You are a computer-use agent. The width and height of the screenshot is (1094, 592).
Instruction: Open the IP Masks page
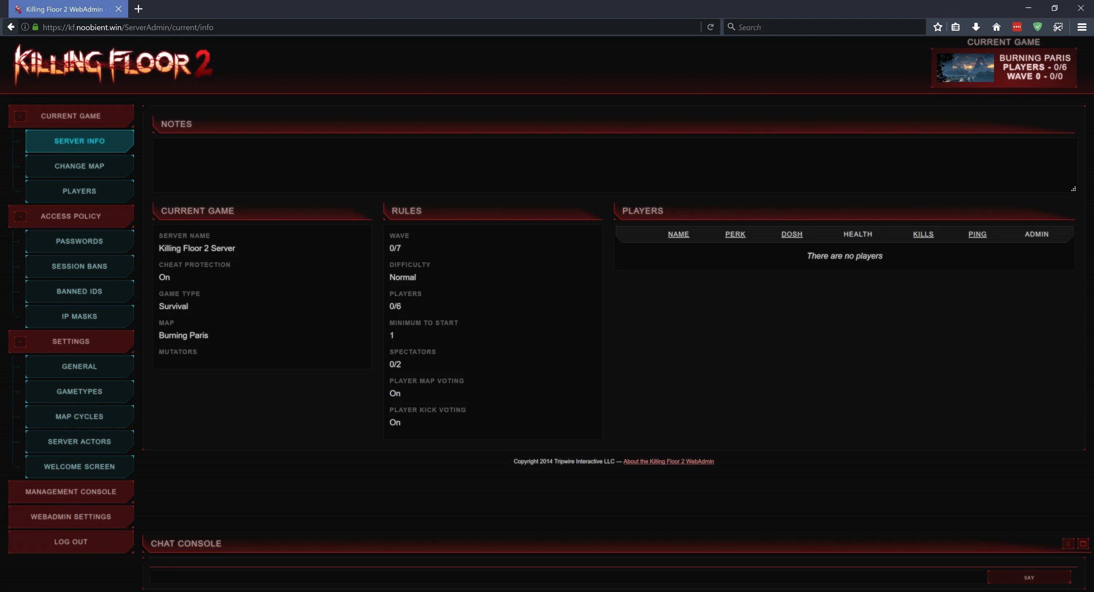click(79, 316)
